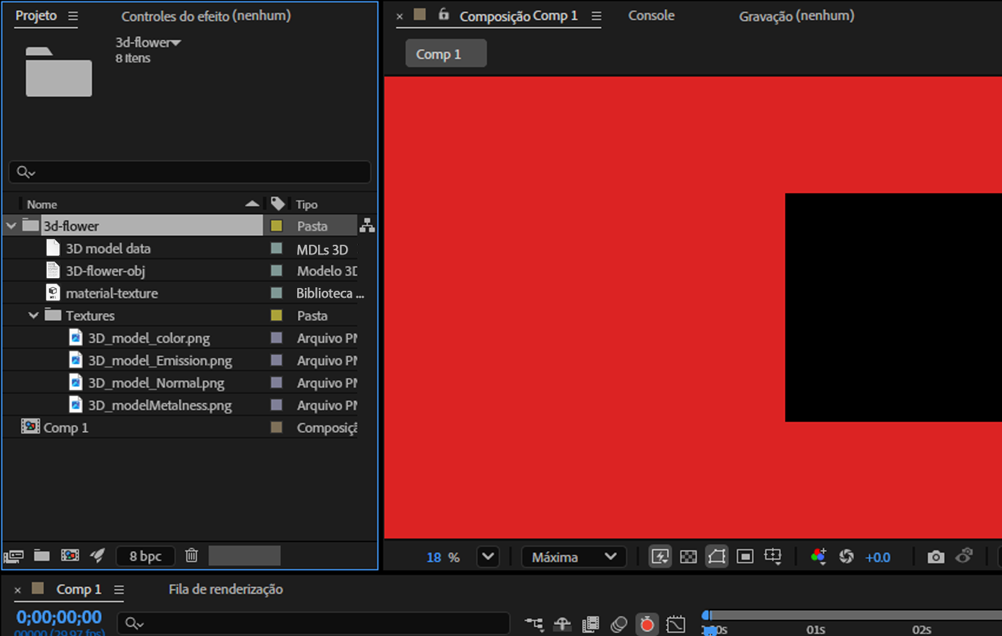This screenshot has height=636, width=1002.
Task: Open the Fila de renderização tab
Action: click(225, 589)
